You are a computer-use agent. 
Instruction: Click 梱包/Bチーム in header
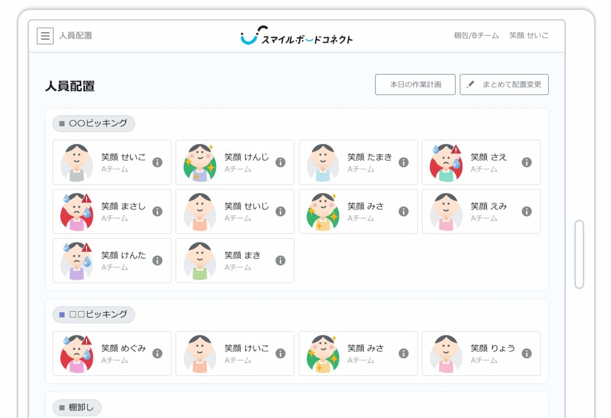[476, 36]
